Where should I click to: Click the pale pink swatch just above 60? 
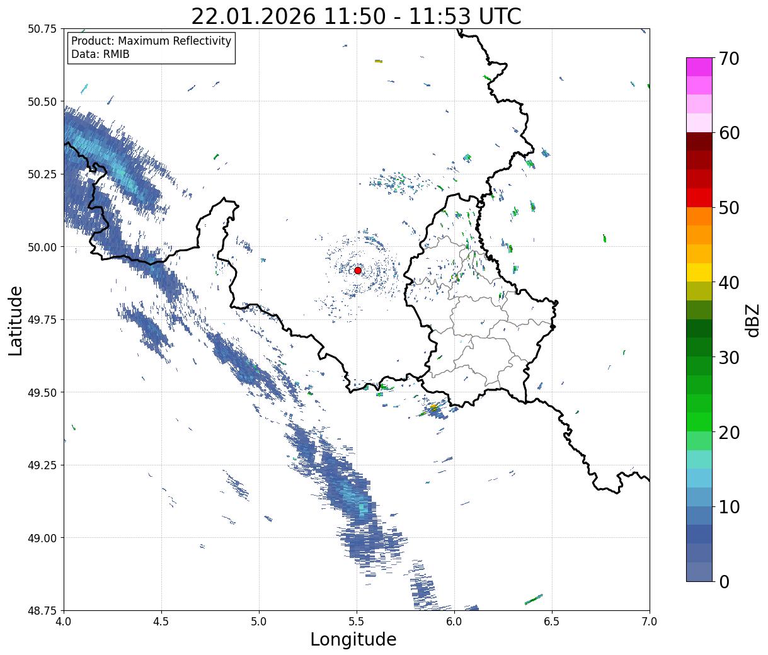point(699,123)
